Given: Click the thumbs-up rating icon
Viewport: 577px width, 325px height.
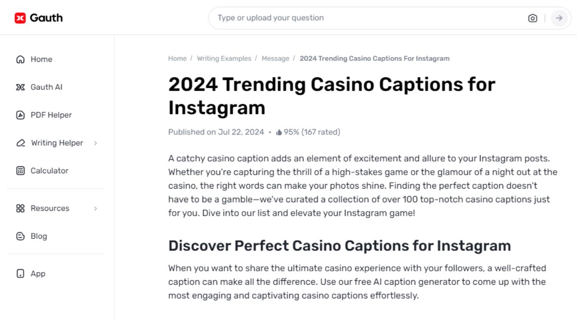Looking at the screenshot, I should [x=279, y=132].
